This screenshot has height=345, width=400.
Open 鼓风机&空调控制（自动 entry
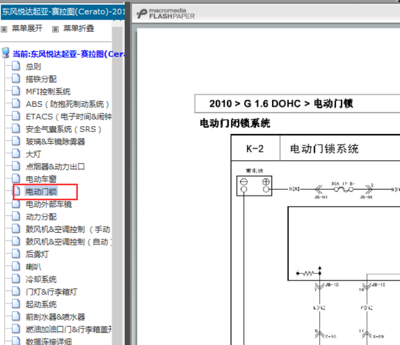[68, 241]
